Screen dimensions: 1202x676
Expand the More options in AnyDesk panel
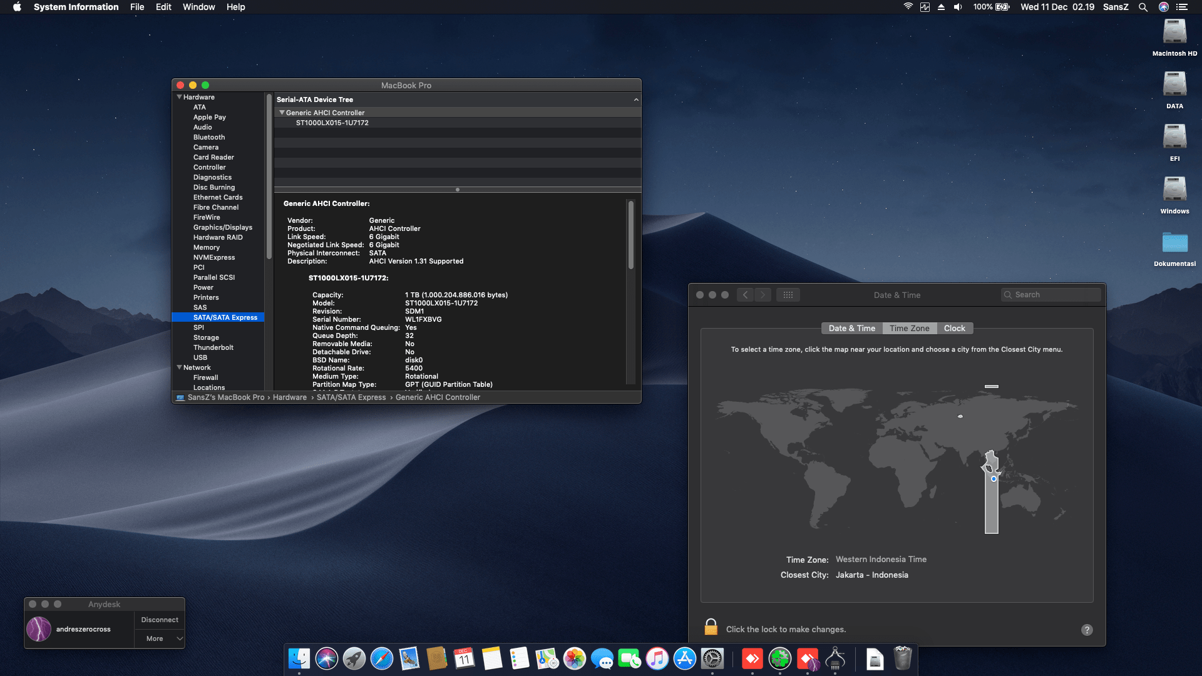pos(159,638)
